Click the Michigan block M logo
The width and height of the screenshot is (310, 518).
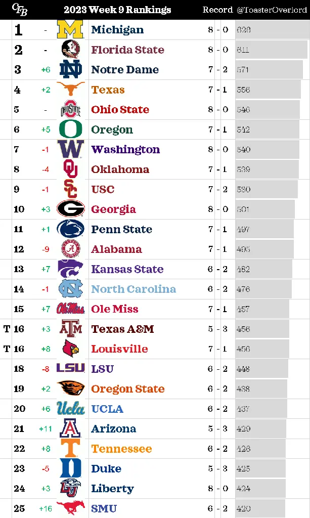pos(70,30)
